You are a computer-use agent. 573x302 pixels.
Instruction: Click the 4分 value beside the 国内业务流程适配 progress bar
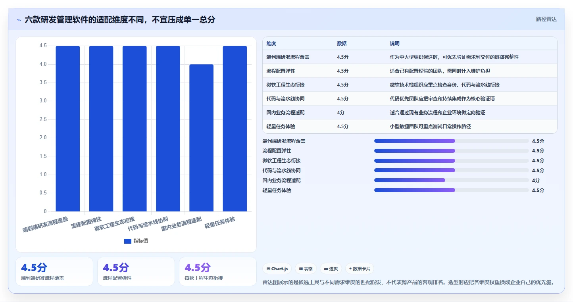pos(536,181)
